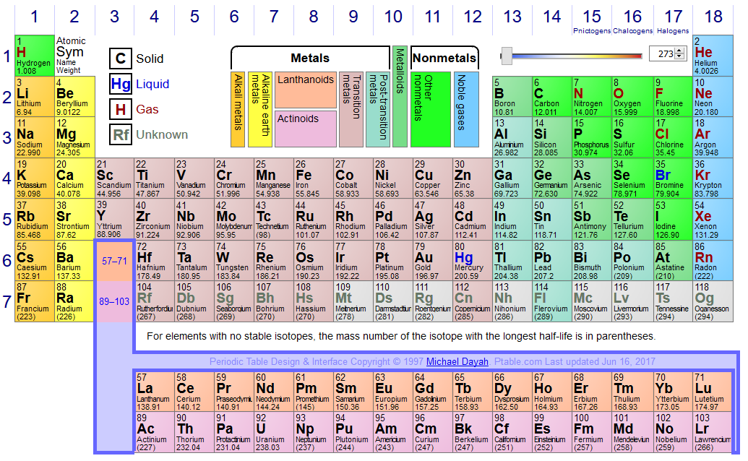Click the Carbon element tile

click(x=551, y=96)
